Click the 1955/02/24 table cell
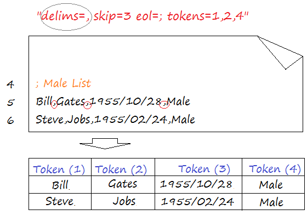307x215 pixels. (198, 201)
